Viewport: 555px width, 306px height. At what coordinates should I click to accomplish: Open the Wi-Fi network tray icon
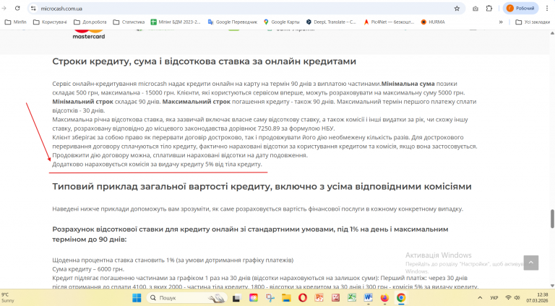pyautogui.click(x=508, y=298)
